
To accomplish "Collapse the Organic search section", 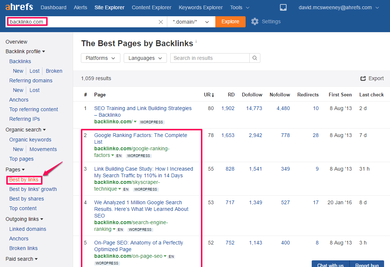I will pos(25,130).
